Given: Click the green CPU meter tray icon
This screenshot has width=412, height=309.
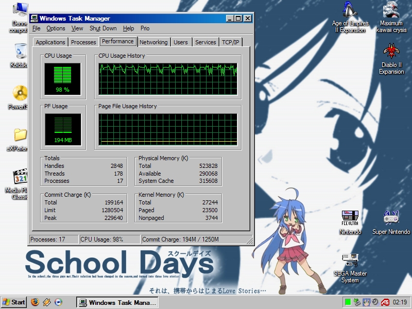Looking at the screenshot, I should point(348,302).
